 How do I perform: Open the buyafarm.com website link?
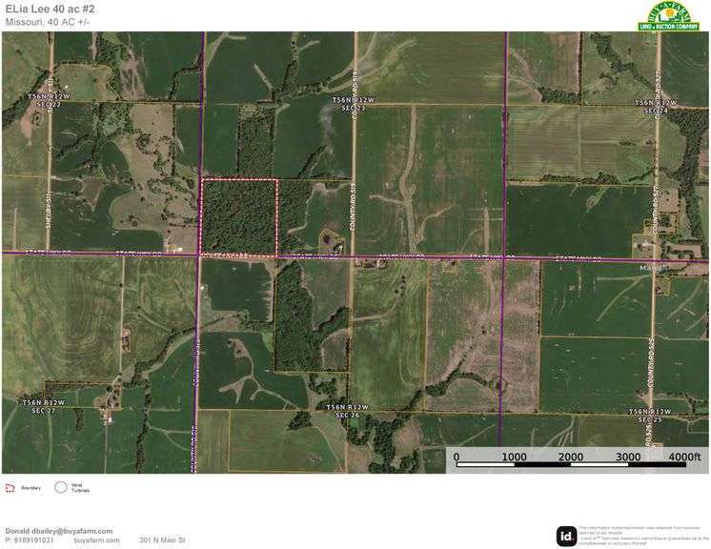tap(96, 539)
